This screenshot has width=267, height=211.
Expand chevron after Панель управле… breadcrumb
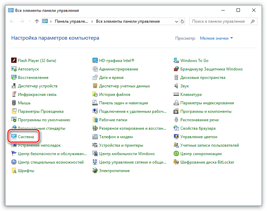tap(92, 21)
